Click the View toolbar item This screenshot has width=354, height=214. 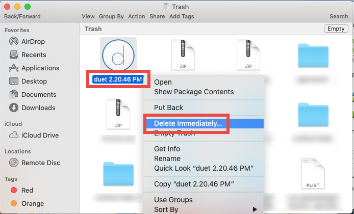pos(88,16)
